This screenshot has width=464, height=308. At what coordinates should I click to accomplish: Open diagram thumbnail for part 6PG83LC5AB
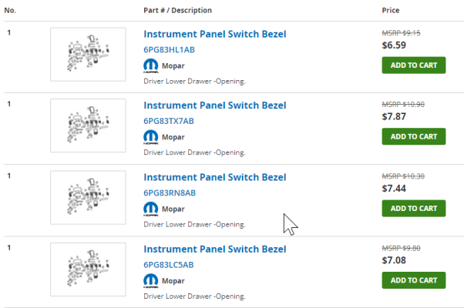pyautogui.click(x=88, y=269)
